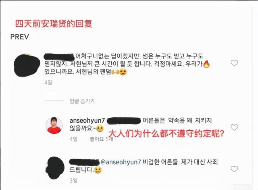Screen dimensions: 258x190
Task: Click the red Chinese heading text
Action: [54, 23]
